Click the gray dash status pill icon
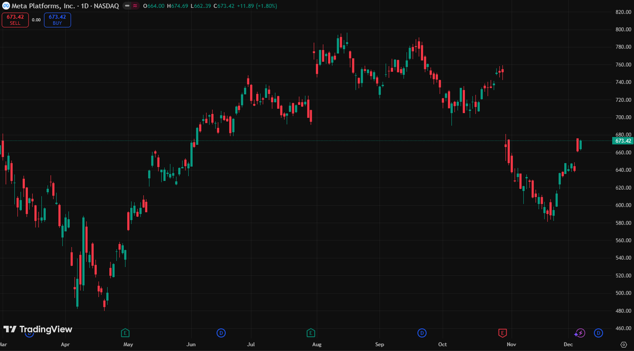The width and height of the screenshot is (634, 351). point(127,6)
